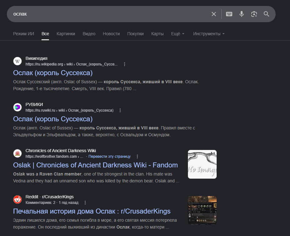Expand the Ещё dropdown menu
Image resolution: width=290 pixels, height=236 pixels.
[178, 34]
